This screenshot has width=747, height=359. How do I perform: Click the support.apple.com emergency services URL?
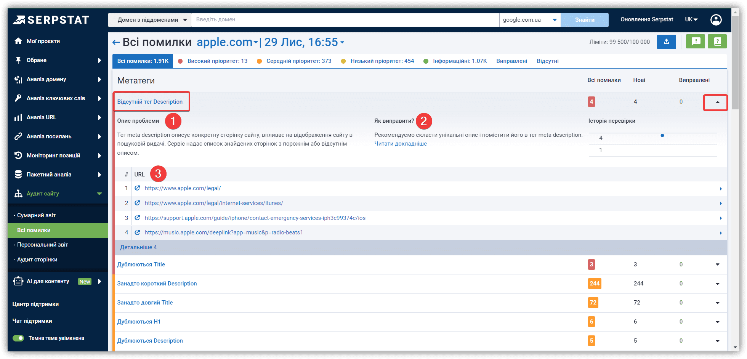[255, 218]
